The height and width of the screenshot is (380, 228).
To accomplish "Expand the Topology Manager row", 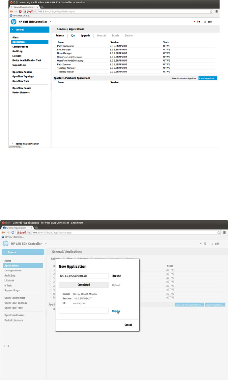I will [55, 68].
